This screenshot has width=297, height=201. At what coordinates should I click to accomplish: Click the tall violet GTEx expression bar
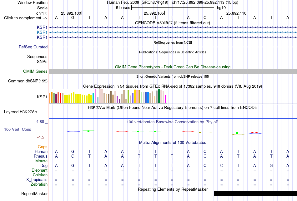pos(95,96)
